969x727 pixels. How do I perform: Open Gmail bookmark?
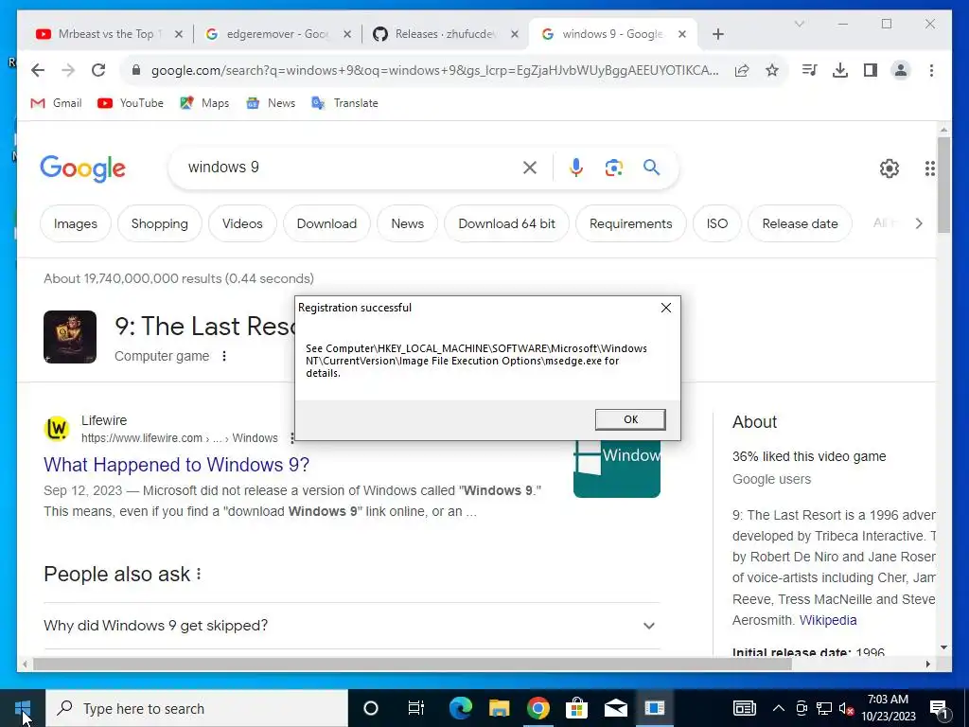(x=56, y=103)
